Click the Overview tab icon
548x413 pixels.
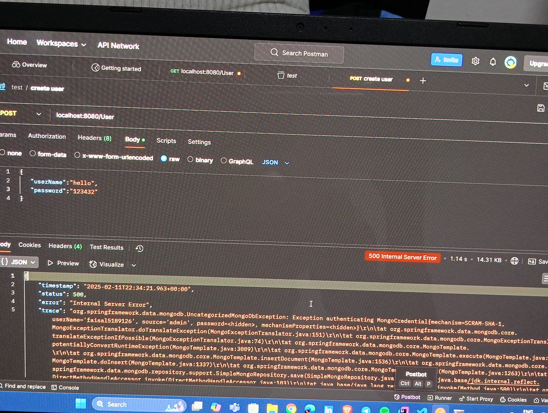16,65
